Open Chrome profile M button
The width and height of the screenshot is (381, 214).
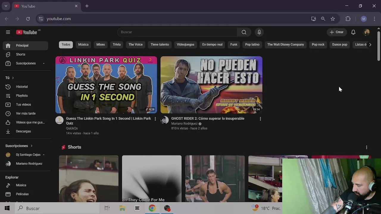[364, 19]
